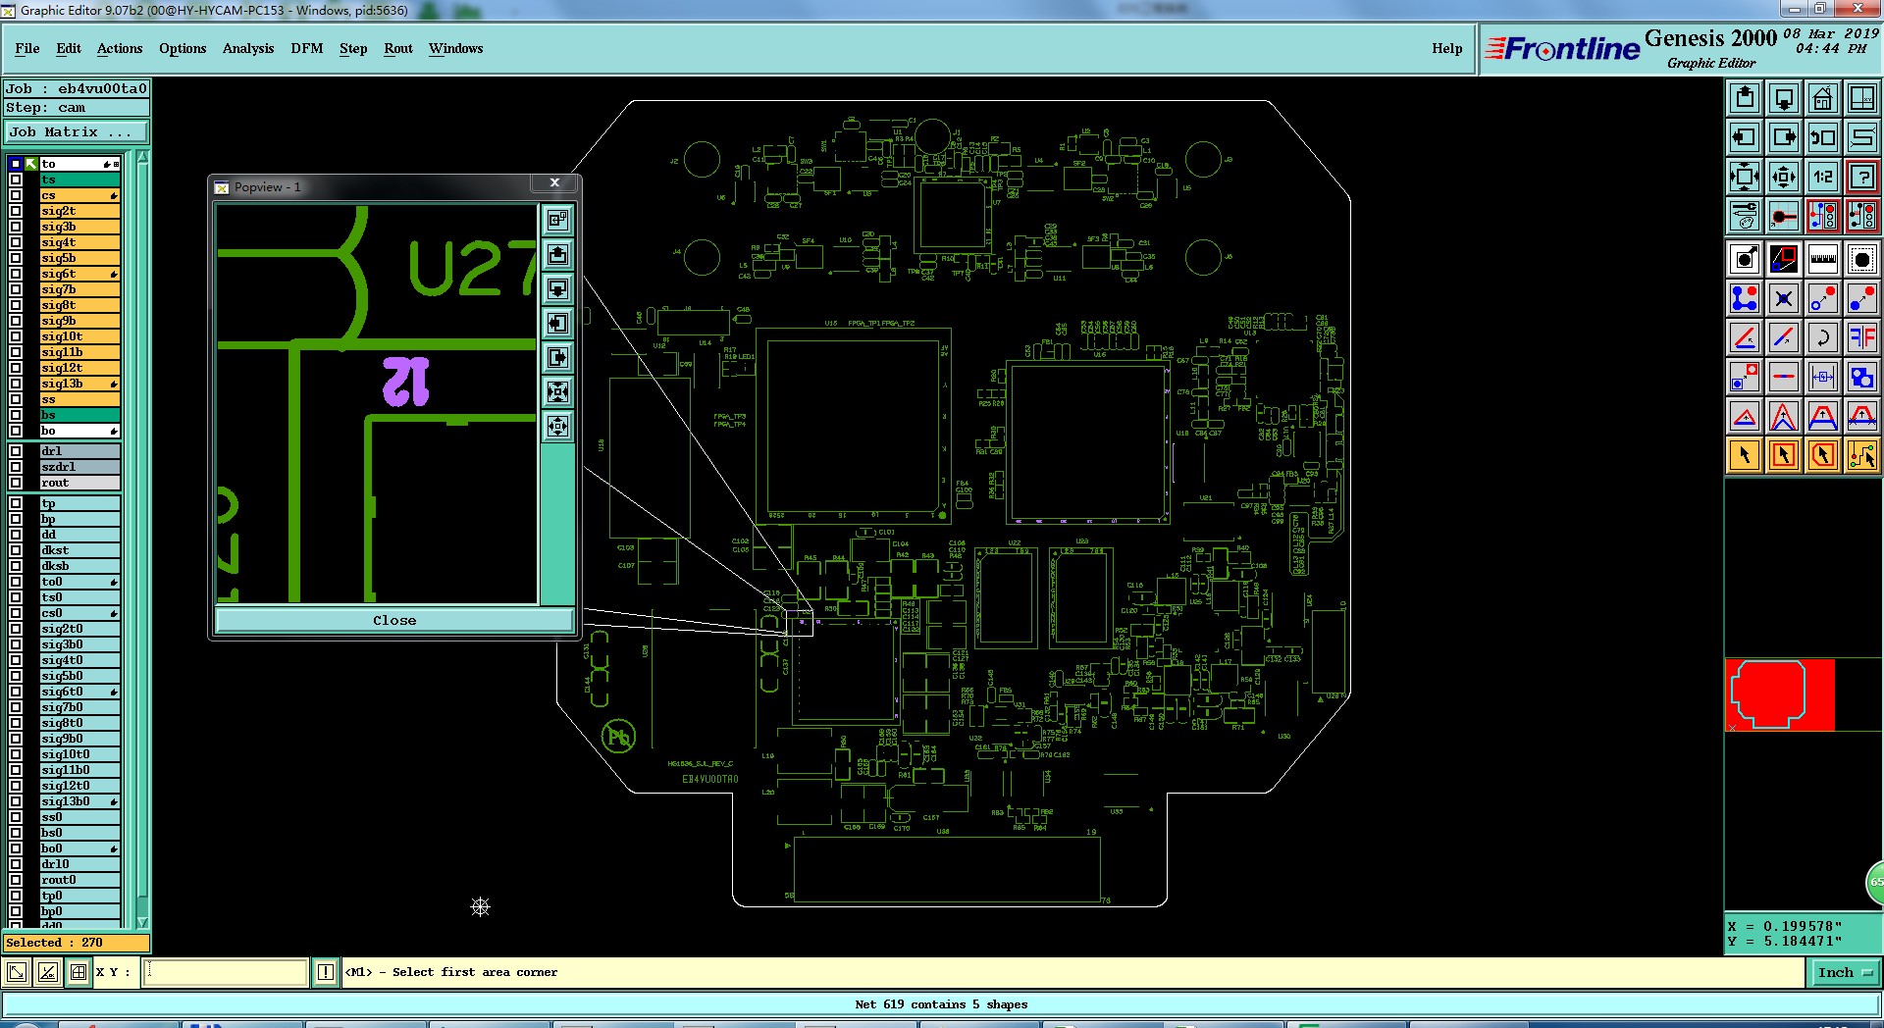Select the bo layer row
This screenshot has height=1028, width=1884.
tap(79, 431)
